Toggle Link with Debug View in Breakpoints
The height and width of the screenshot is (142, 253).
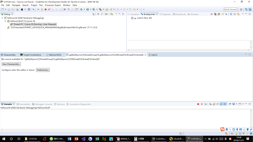pyautogui.click(x=238, y=14)
